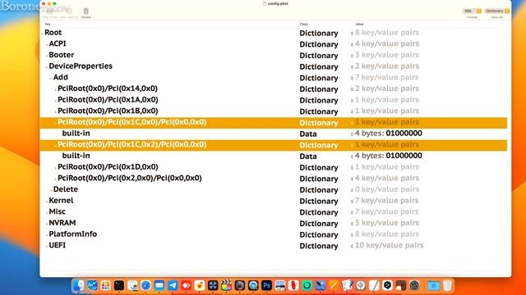Expand the Pci(0x14,0x0) entry triangle
526x295 pixels.
pyautogui.click(x=55, y=89)
